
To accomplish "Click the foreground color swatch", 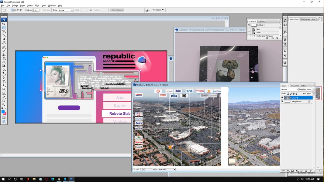I will pyautogui.click(x=3, y=112).
